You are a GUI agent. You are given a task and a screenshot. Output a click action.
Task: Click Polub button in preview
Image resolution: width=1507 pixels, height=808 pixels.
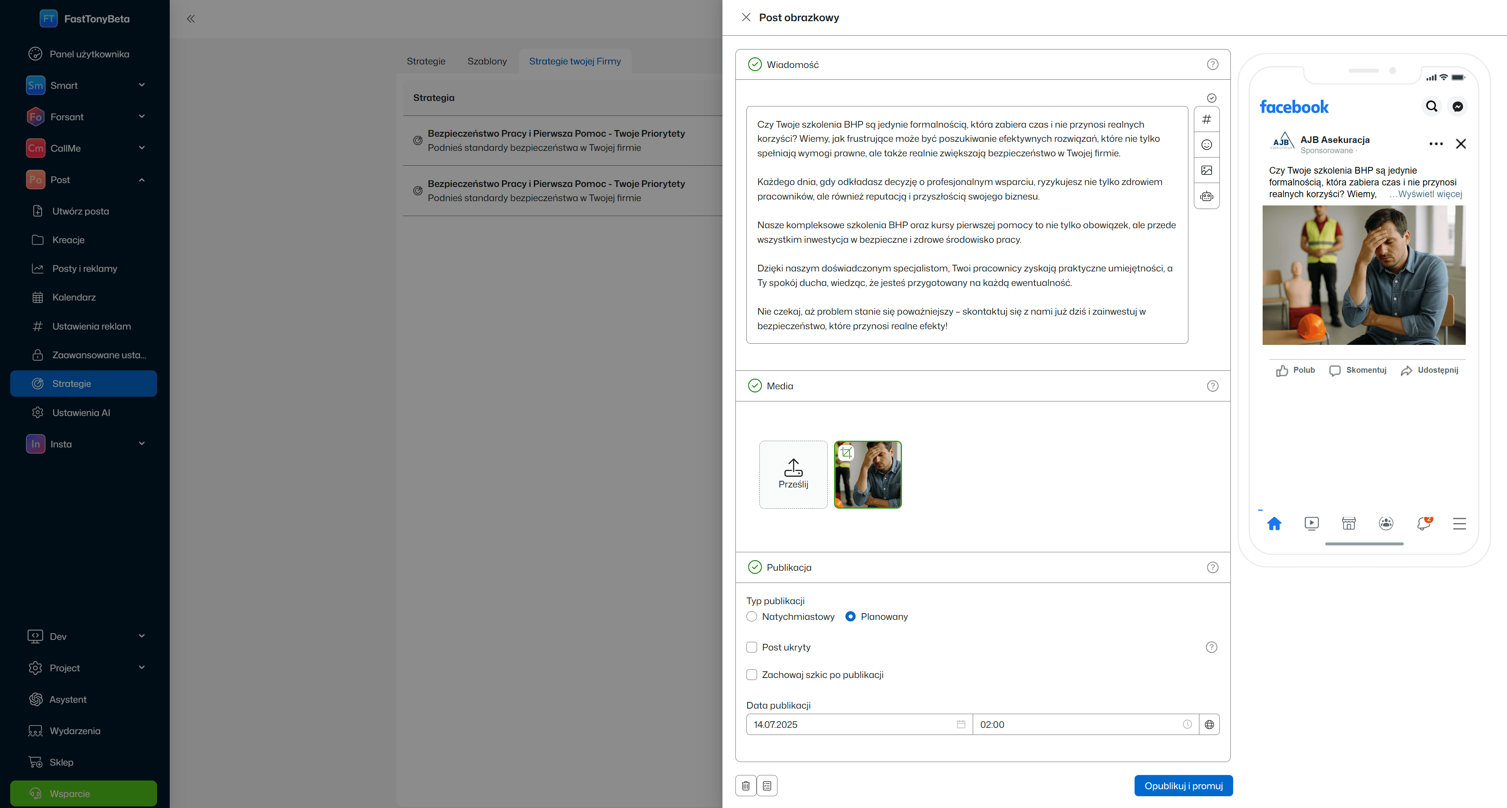1295,370
